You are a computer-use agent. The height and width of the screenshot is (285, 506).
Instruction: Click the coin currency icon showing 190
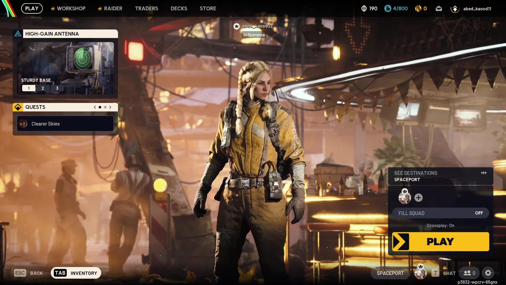[x=364, y=8]
